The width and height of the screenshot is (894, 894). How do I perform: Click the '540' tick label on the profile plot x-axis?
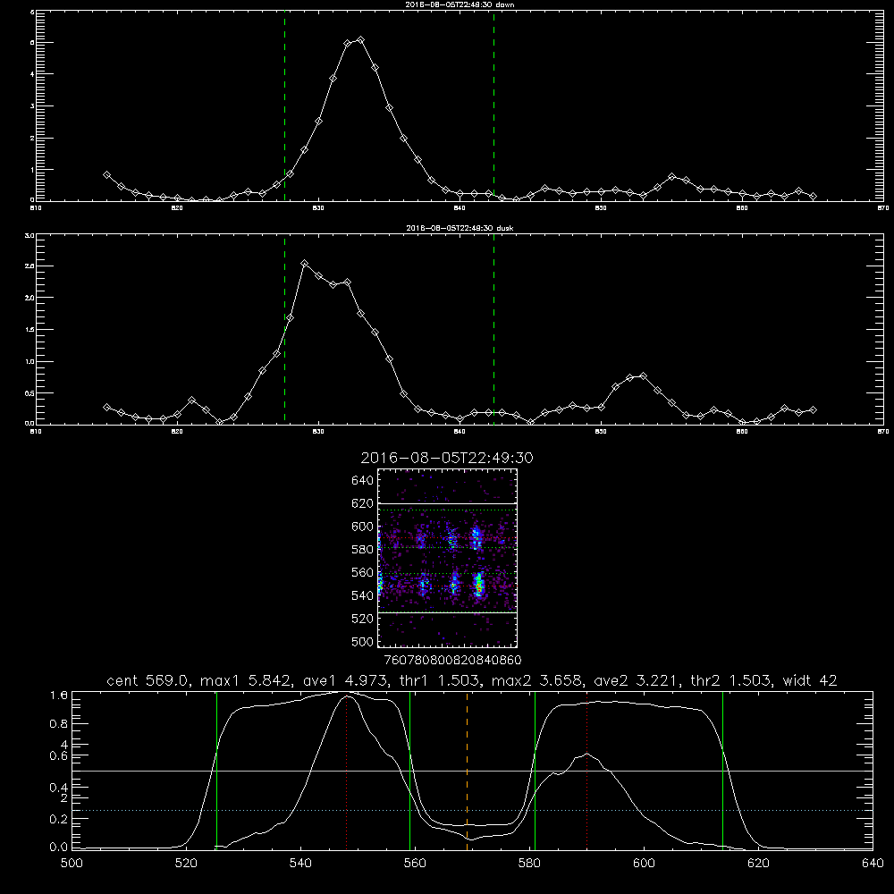tap(300, 864)
